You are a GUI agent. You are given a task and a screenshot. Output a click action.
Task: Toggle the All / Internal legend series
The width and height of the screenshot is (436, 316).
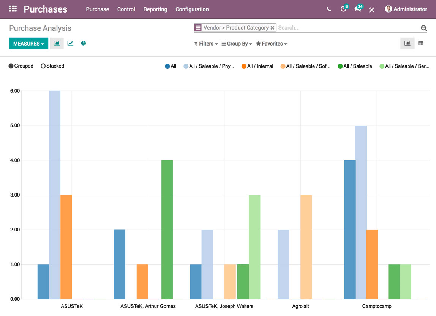point(257,66)
